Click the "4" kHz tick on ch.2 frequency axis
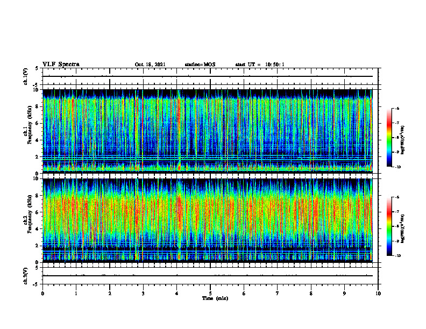 pos(38,229)
